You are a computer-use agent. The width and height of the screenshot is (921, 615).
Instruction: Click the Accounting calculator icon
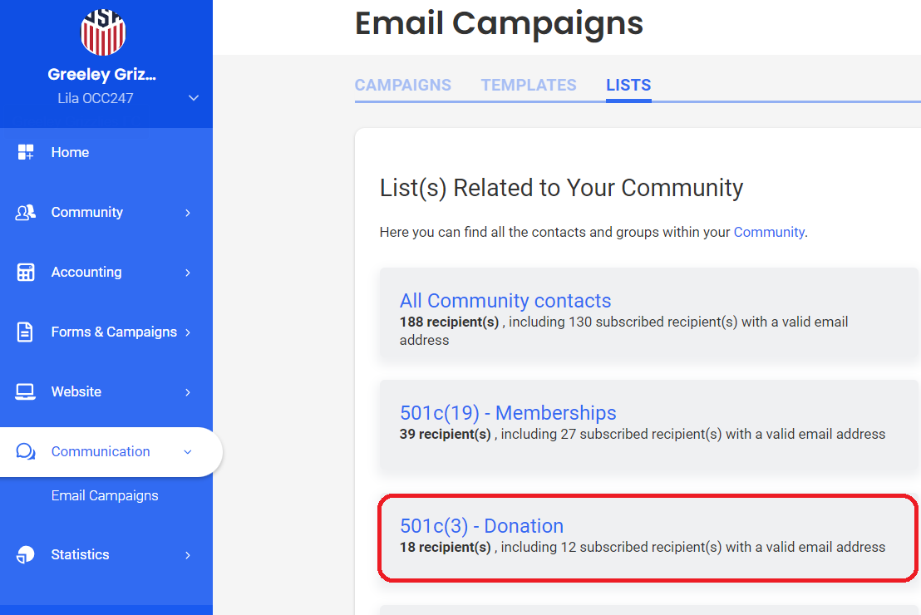click(26, 272)
